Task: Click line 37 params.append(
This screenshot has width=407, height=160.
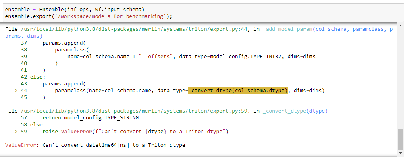Action: pyautogui.click(x=64, y=43)
